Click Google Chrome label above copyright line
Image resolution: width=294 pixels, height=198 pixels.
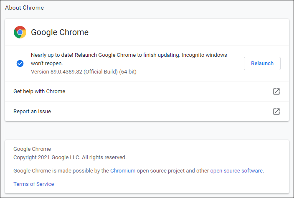coord(32,149)
